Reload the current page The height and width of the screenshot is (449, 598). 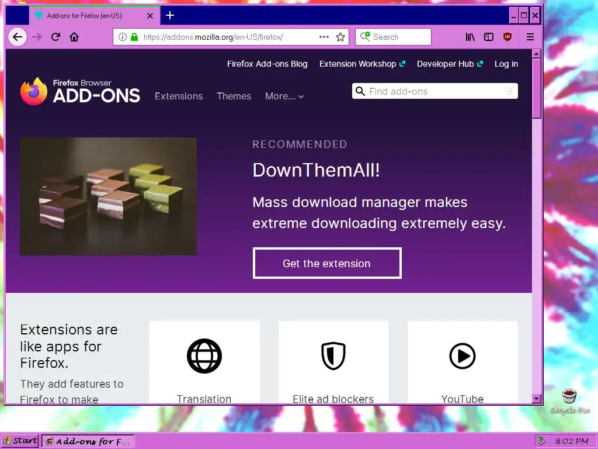55,37
